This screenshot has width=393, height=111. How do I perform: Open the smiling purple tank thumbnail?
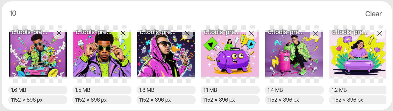click(230, 54)
